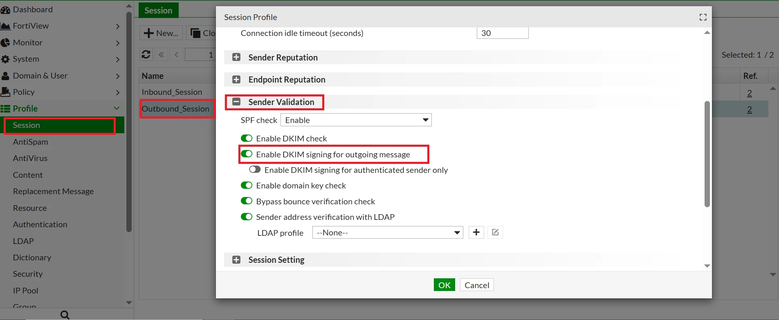Image resolution: width=779 pixels, height=320 pixels.
Task: Open the AntiSpam profile menu
Action: coord(30,142)
